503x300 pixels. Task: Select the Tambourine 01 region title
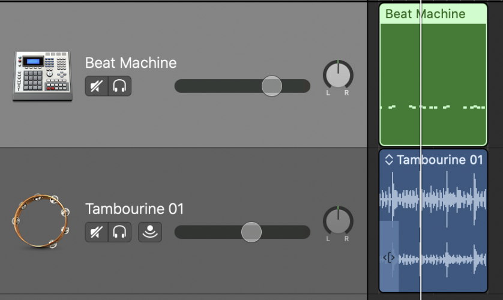[x=440, y=160]
